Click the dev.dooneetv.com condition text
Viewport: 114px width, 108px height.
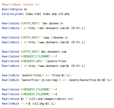(x=54, y=52)
